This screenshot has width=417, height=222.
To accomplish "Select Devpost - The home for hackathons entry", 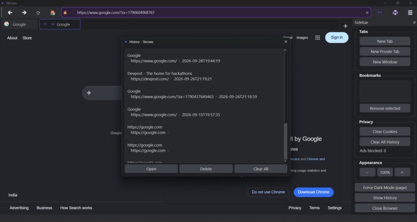I will [x=204, y=76].
